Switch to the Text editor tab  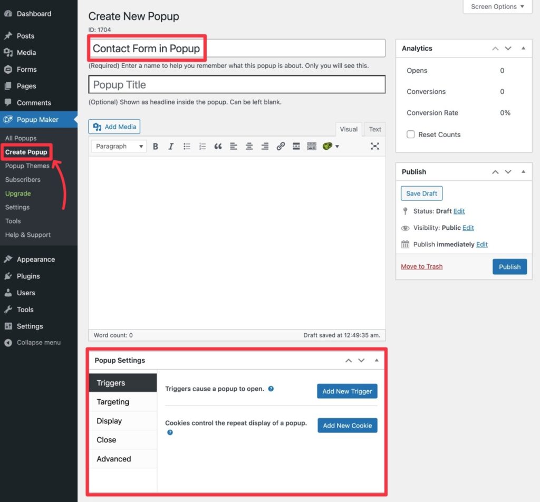coord(374,129)
